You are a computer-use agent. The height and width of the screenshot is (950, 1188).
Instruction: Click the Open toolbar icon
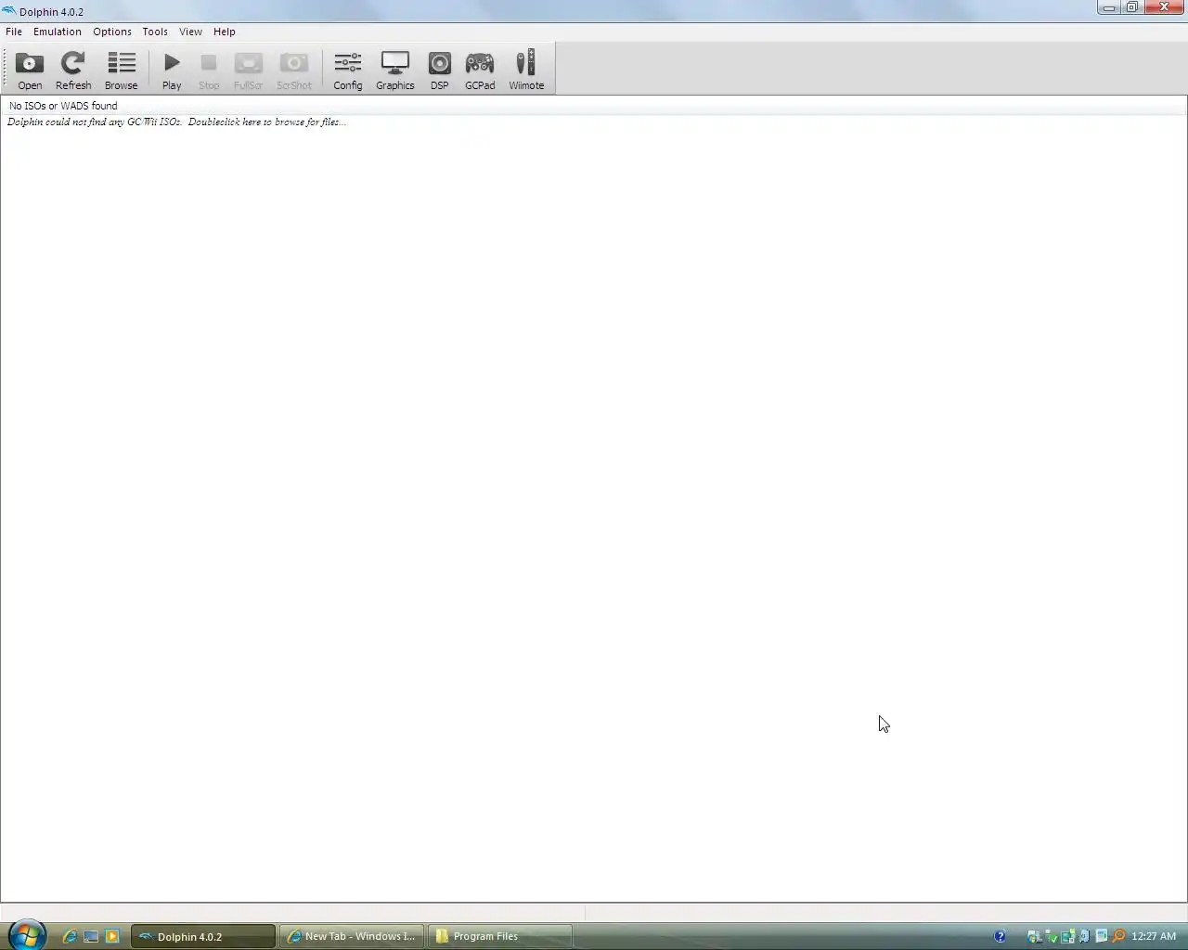30,71
